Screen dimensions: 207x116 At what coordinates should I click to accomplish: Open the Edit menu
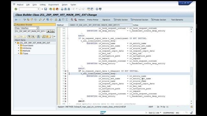(x=28, y=5)
